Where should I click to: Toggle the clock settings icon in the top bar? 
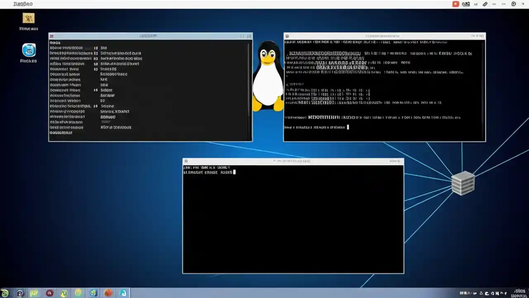click(514, 4)
